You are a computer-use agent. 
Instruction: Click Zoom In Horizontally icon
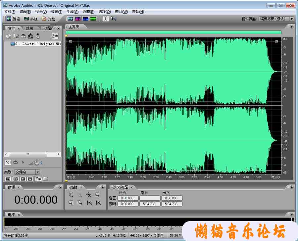point(71,195)
